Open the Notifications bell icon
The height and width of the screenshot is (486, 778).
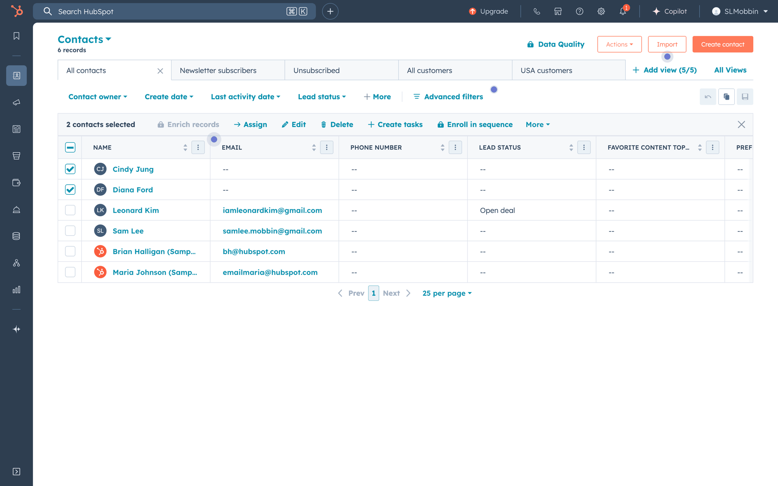tap(623, 11)
